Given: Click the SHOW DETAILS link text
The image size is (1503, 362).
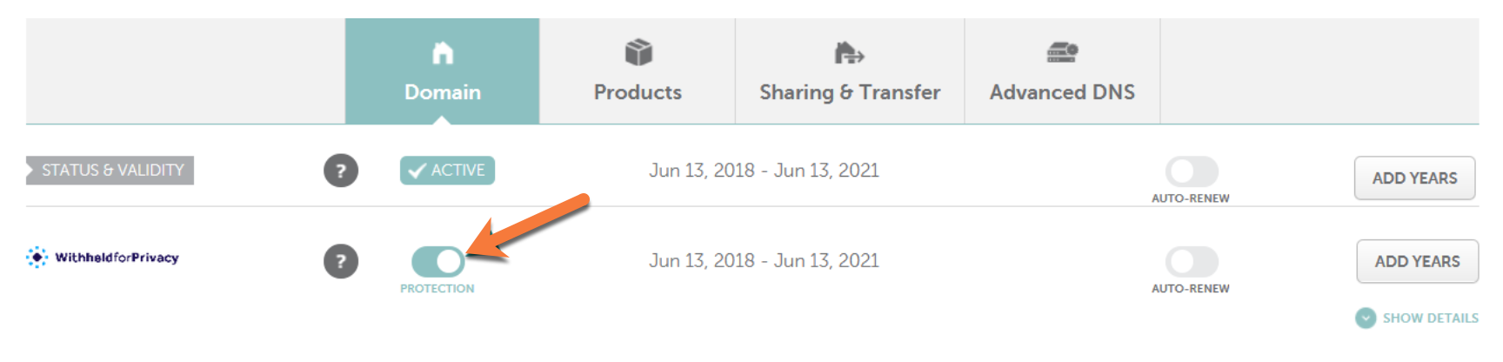Looking at the screenshot, I should (x=1430, y=318).
